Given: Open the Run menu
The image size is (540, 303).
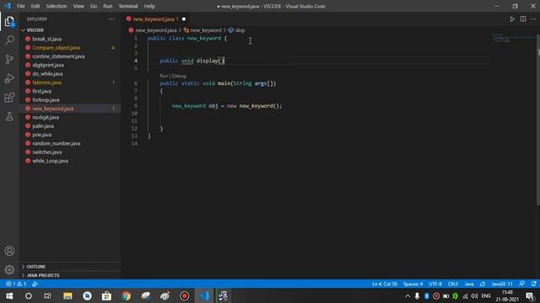Looking at the screenshot, I should (107, 6).
